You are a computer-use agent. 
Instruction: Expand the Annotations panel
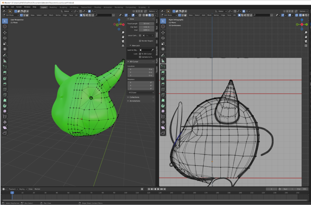point(135,101)
